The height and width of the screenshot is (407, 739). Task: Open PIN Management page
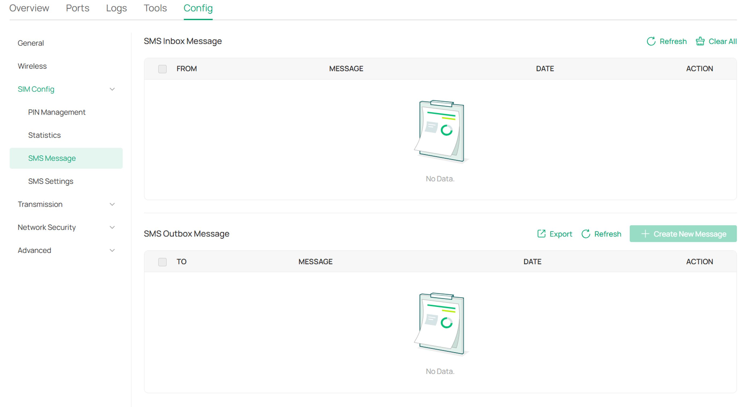point(57,112)
